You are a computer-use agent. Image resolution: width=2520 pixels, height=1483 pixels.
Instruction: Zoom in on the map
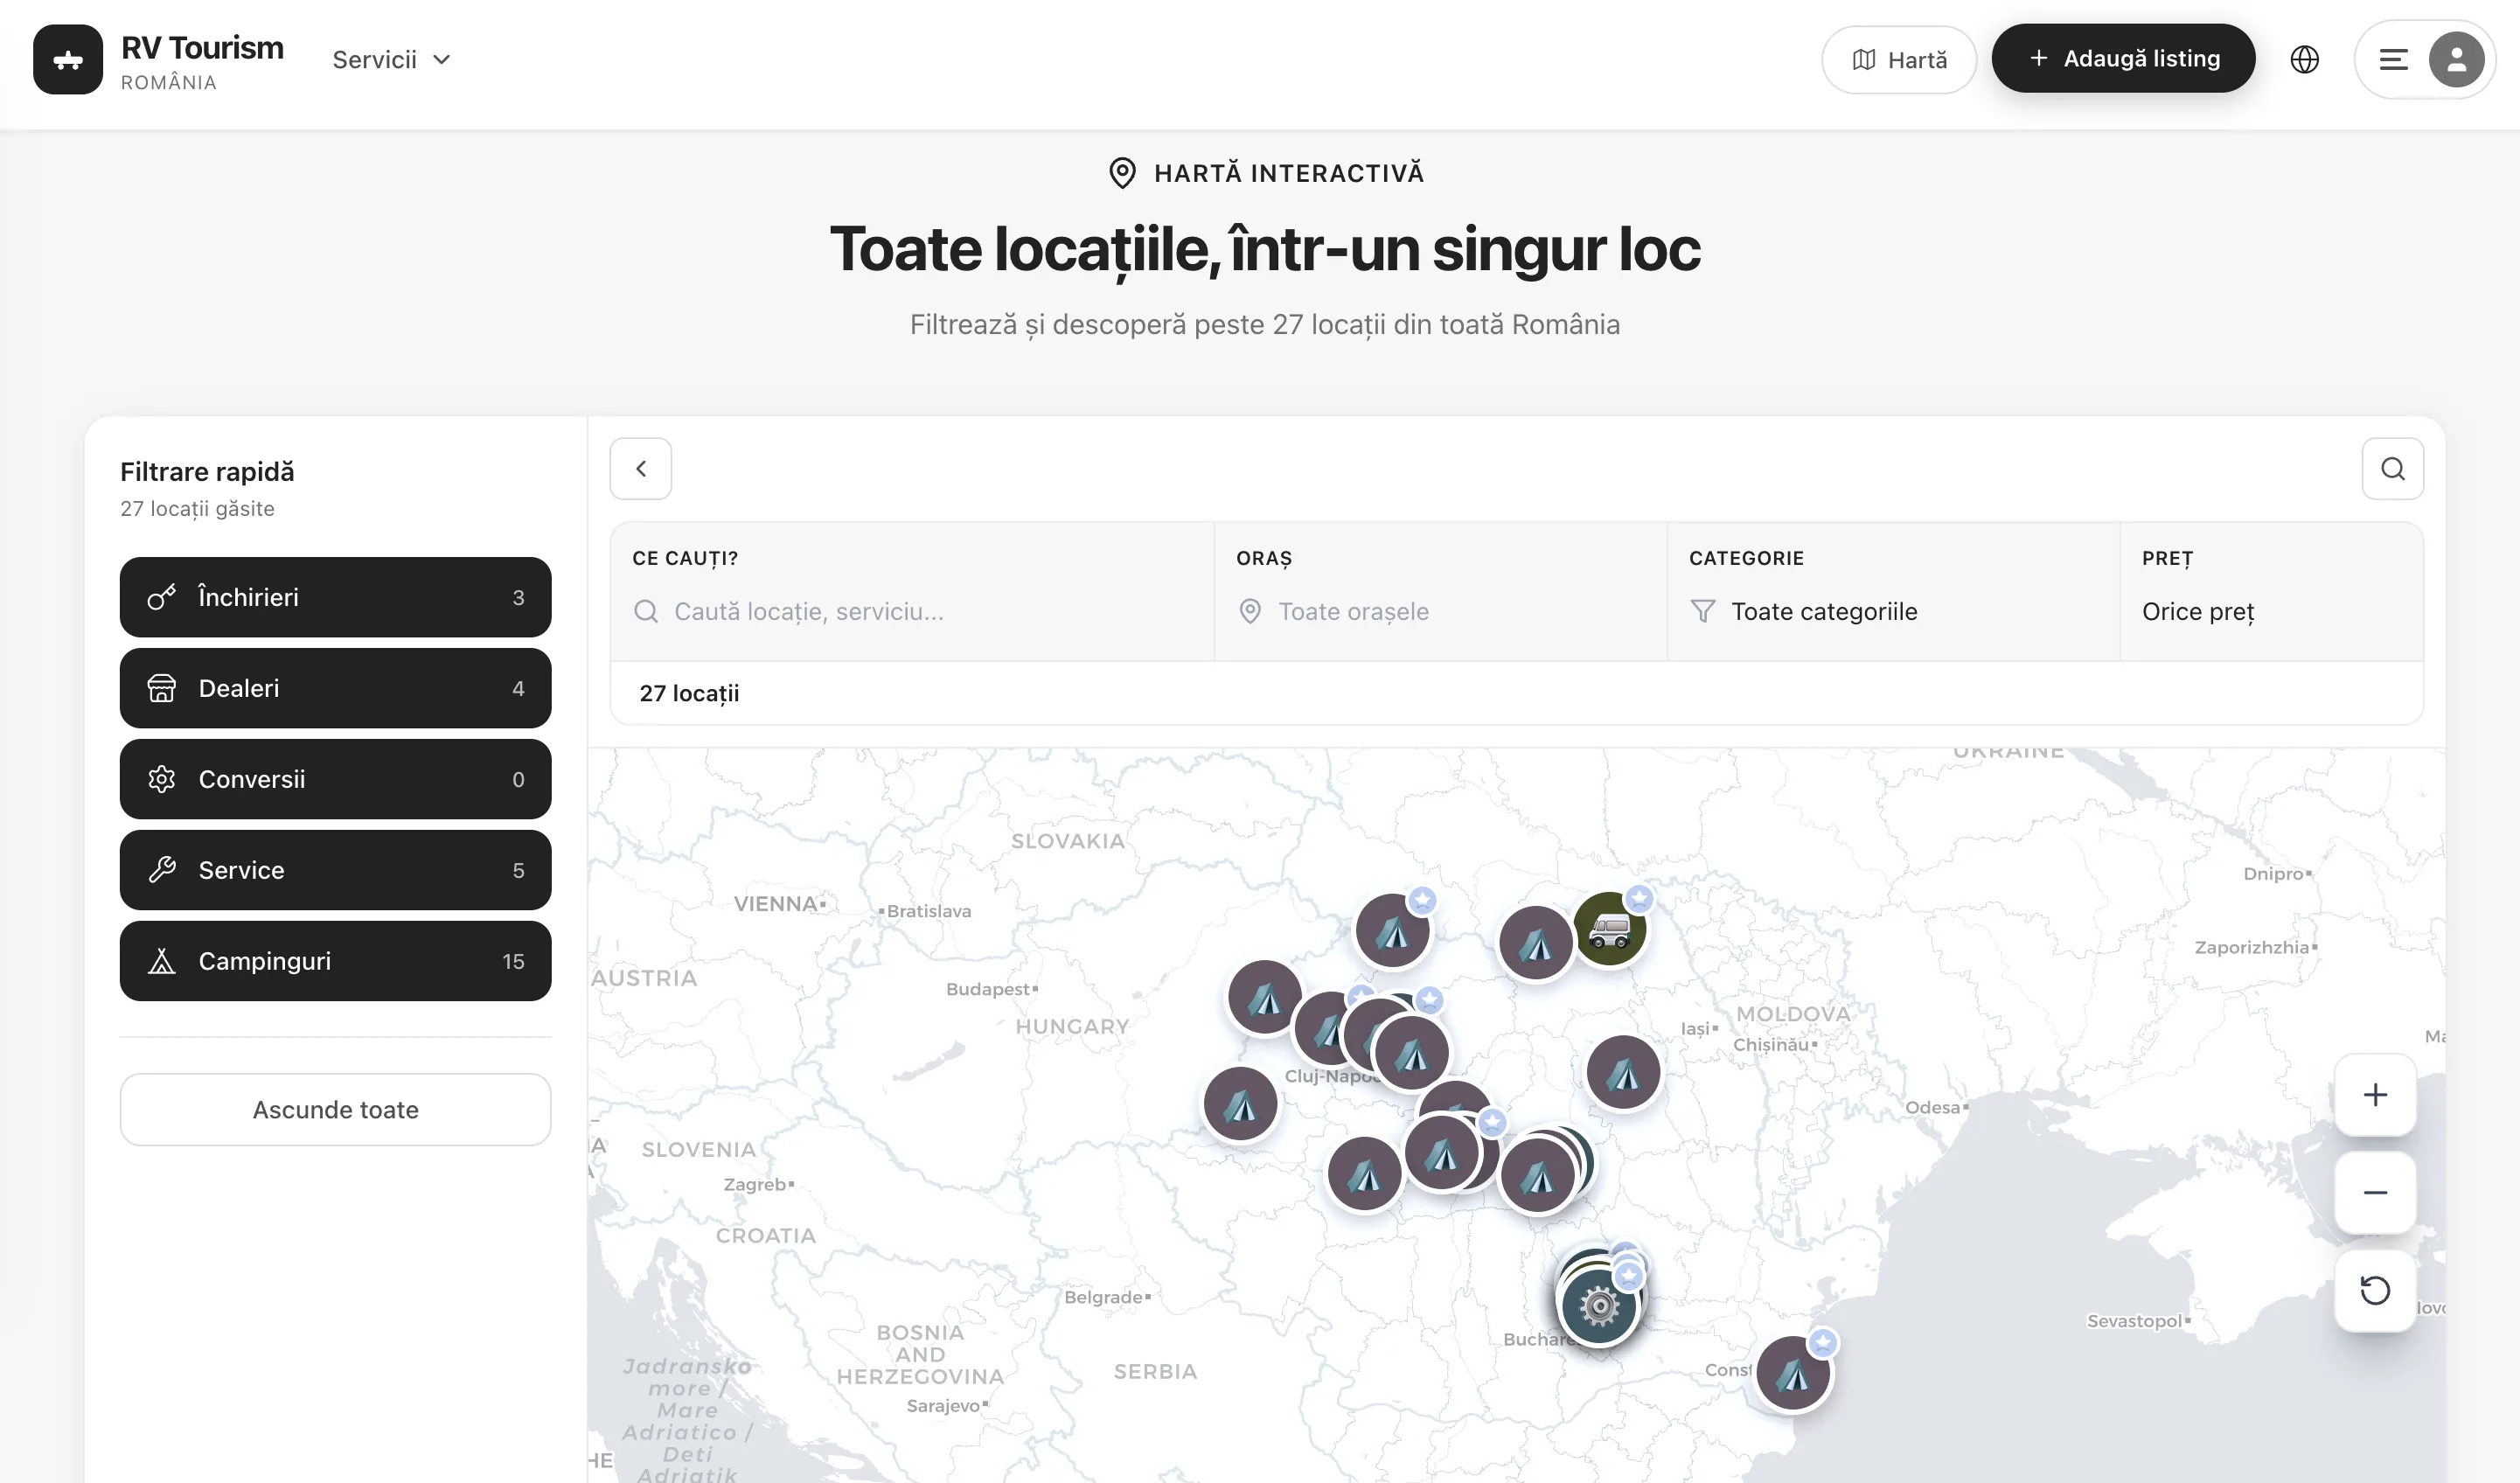[2375, 1095]
